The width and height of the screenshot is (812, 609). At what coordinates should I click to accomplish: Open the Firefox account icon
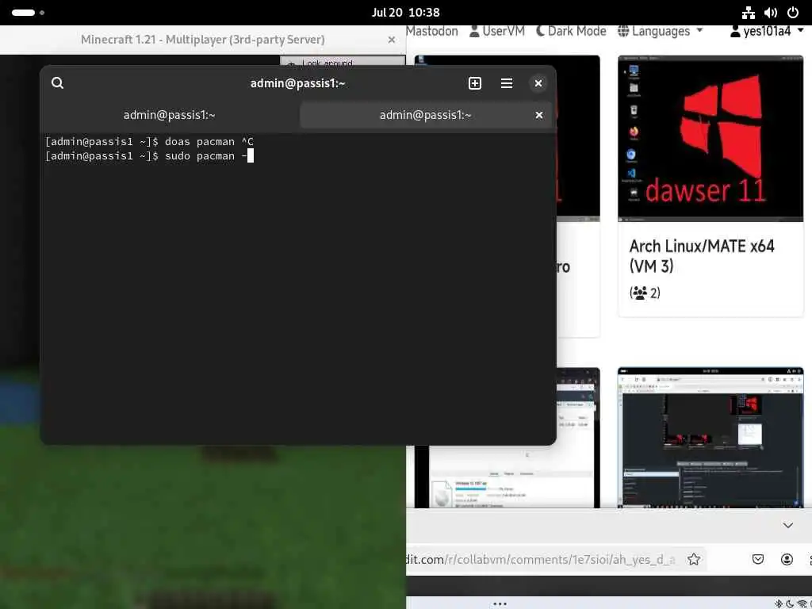(x=787, y=559)
